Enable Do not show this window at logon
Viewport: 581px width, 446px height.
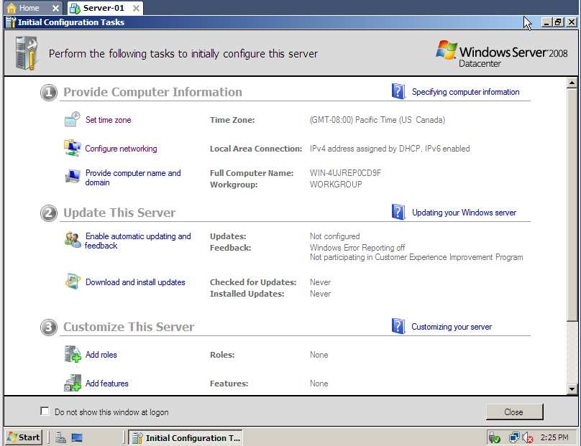pyautogui.click(x=45, y=412)
